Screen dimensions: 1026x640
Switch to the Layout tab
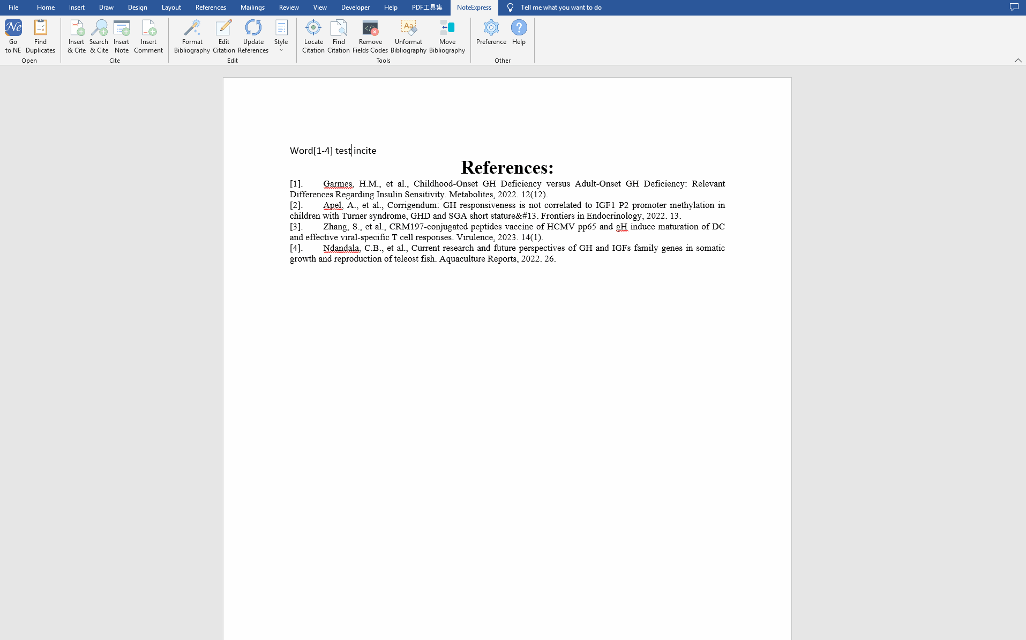(171, 8)
